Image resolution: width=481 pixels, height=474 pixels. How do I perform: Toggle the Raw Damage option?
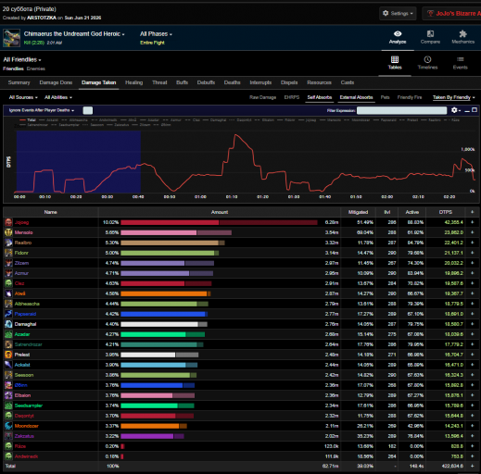pyautogui.click(x=263, y=97)
